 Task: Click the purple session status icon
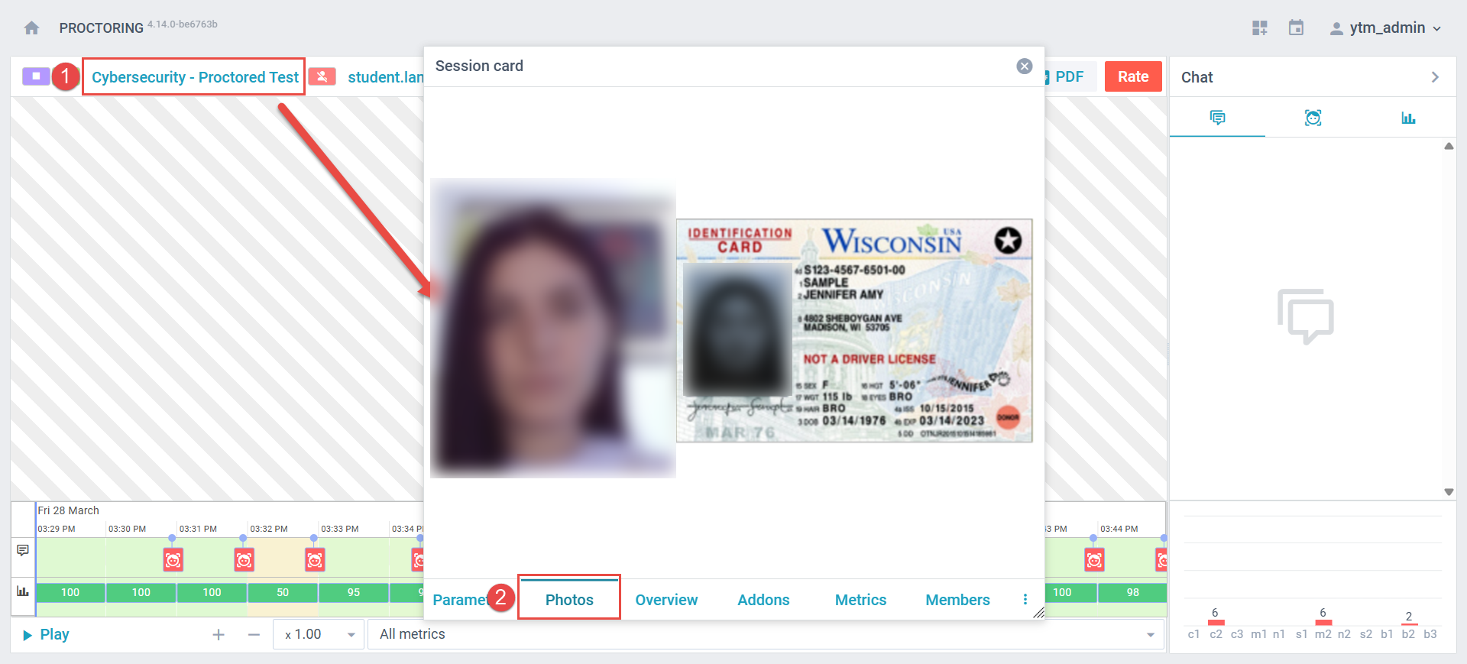[x=36, y=76]
